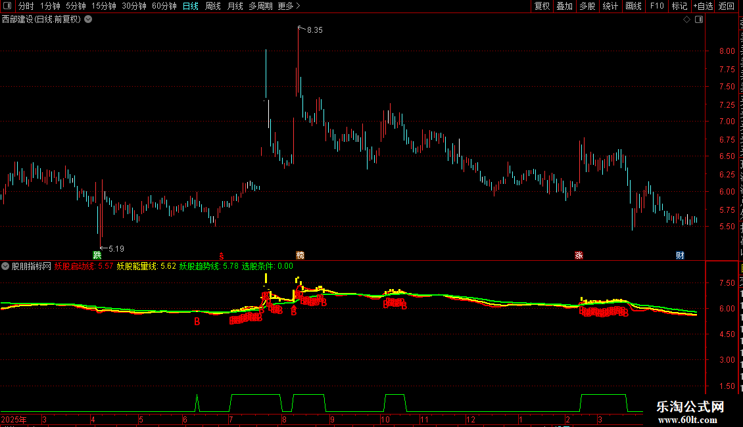Add stock with +自选 button
743x427 pixels.
coord(703,6)
